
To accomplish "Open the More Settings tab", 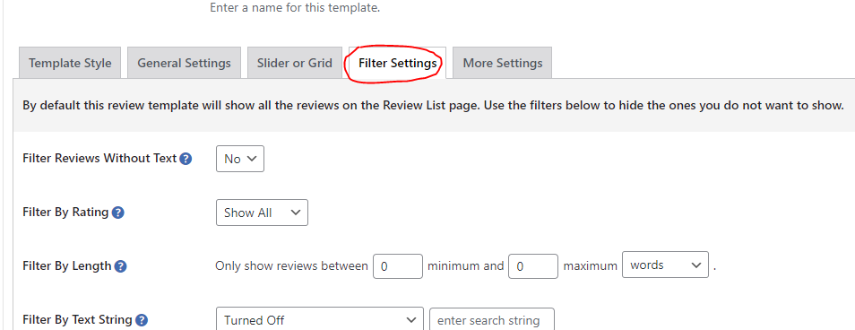I will [x=502, y=63].
